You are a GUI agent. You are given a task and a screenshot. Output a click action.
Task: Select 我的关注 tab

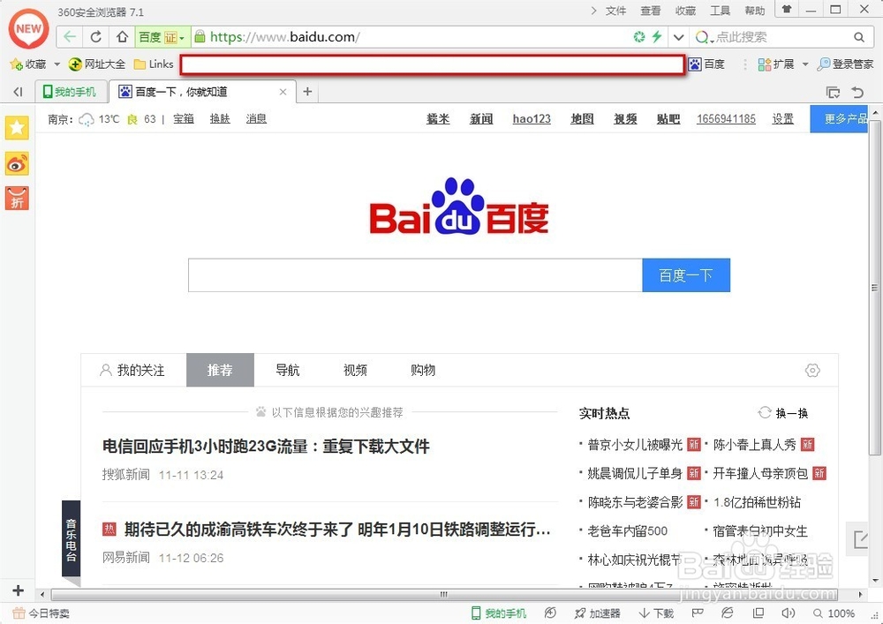pyautogui.click(x=132, y=370)
